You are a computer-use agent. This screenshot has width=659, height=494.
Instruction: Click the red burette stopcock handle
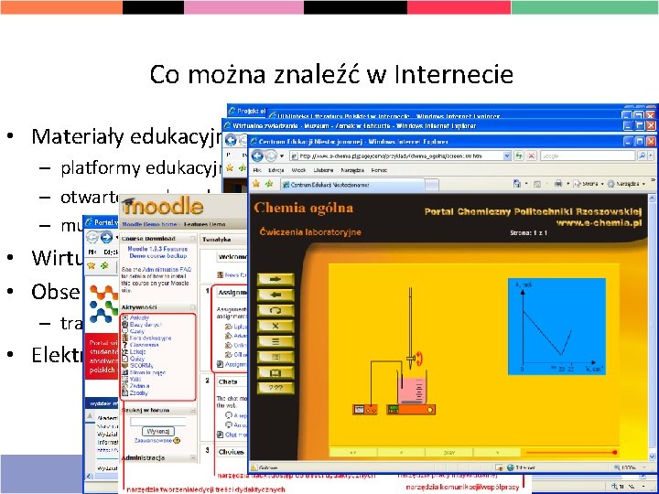pos(419,360)
